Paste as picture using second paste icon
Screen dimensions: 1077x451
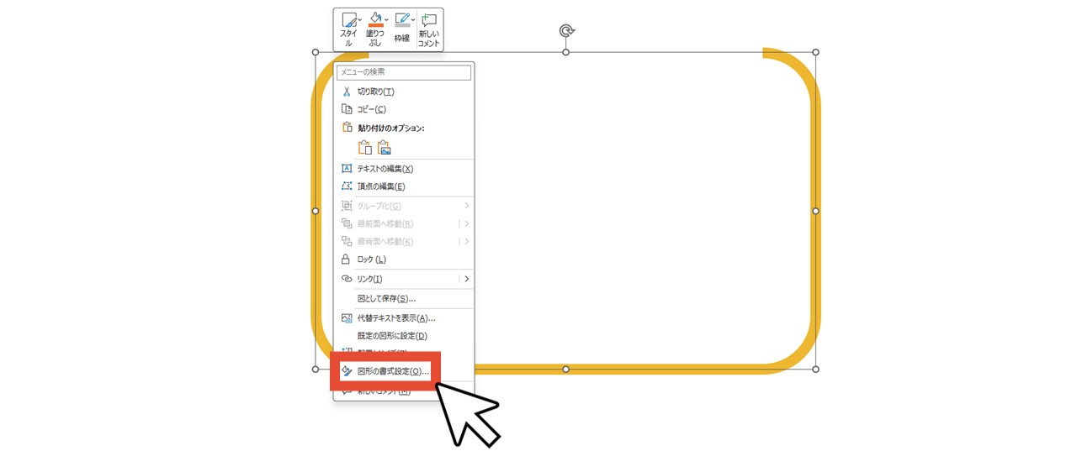pos(385,148)
